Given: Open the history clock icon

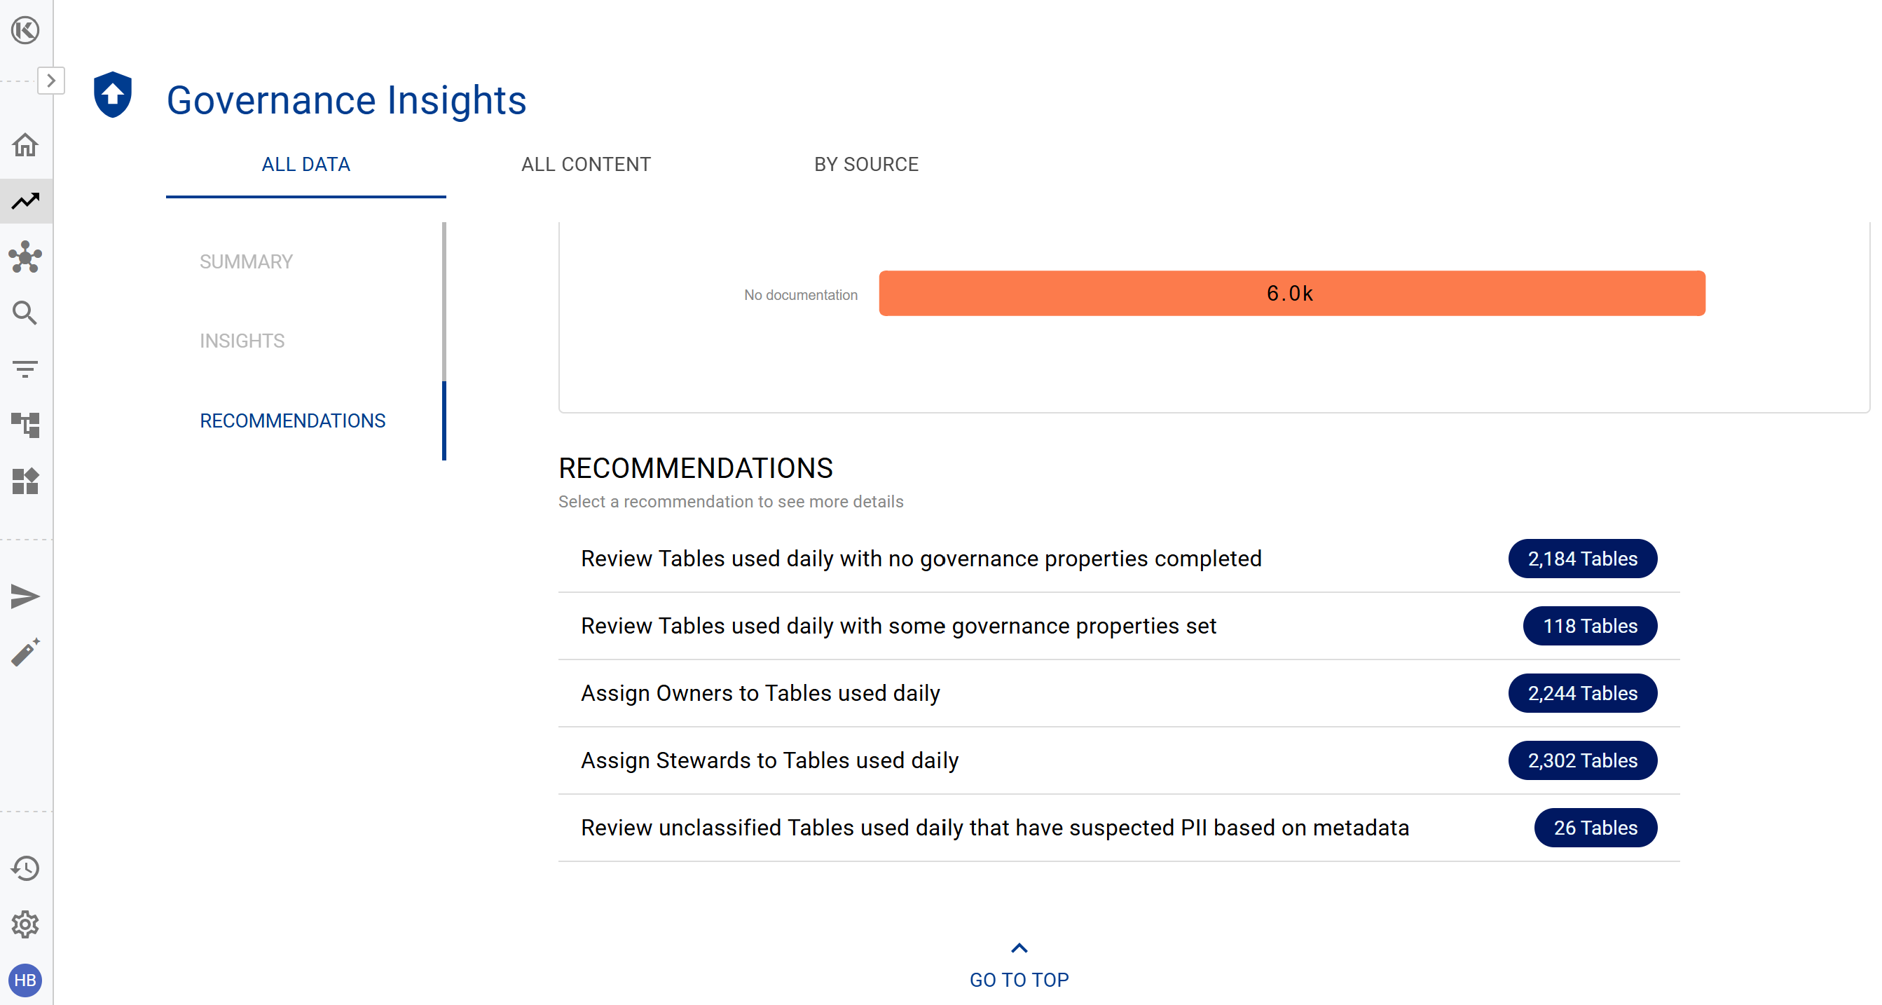Looking at the screenshot, I should point(25,868).
